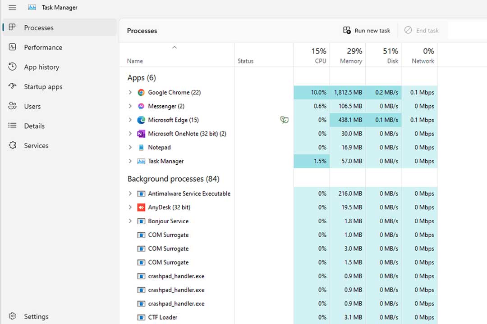This screenshot has height=324, width=487.
Task: Click the Run new task button
Action: click(367, 31)
